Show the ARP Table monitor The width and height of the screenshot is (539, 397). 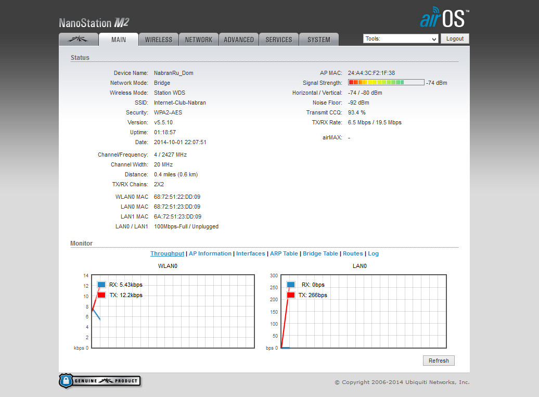284,253
